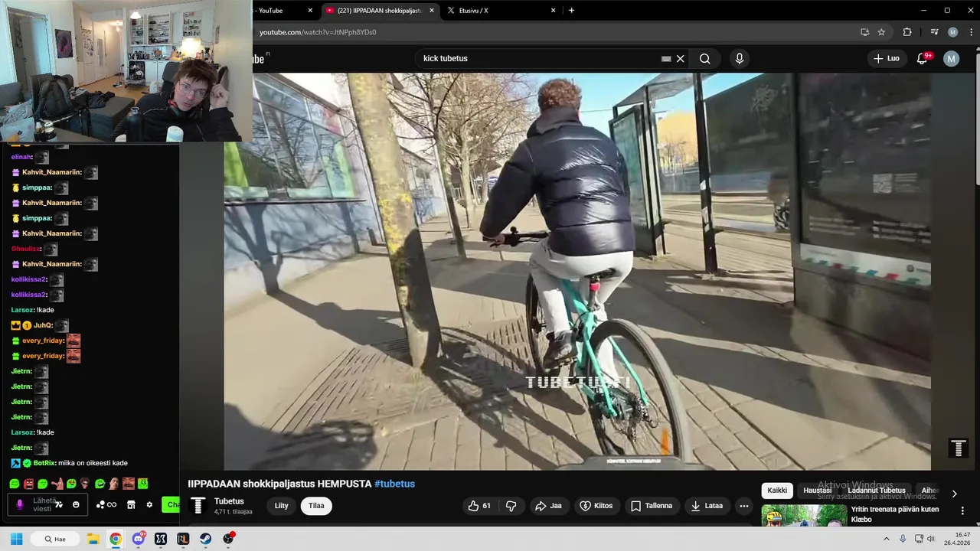Screen dimensions: 980x551
Task: Pick the first green smiling quick emote
Action: pyautogui.click(x=14, y=484)
